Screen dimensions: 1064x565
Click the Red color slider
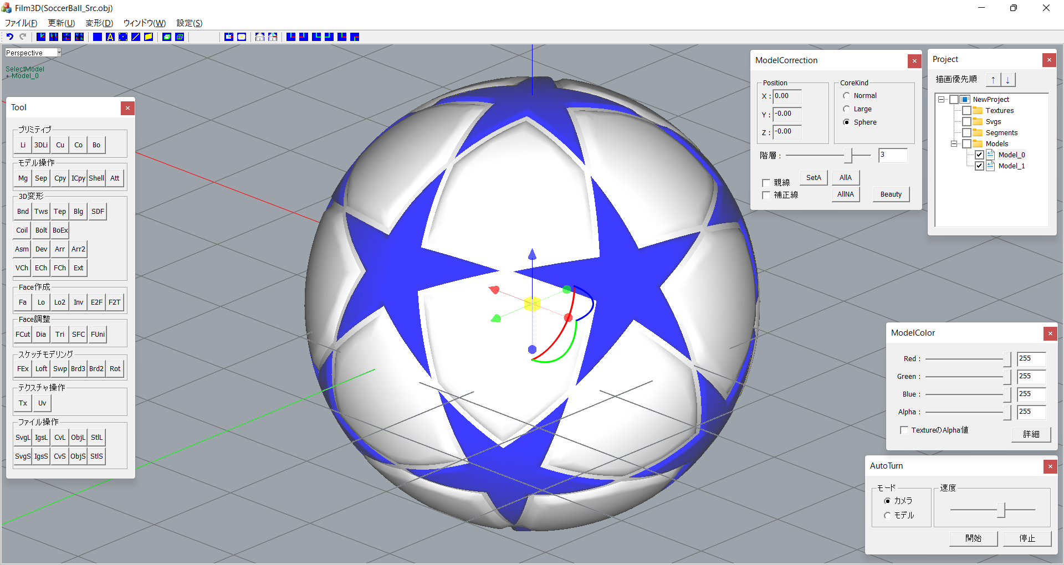click(x=968, y=359)
